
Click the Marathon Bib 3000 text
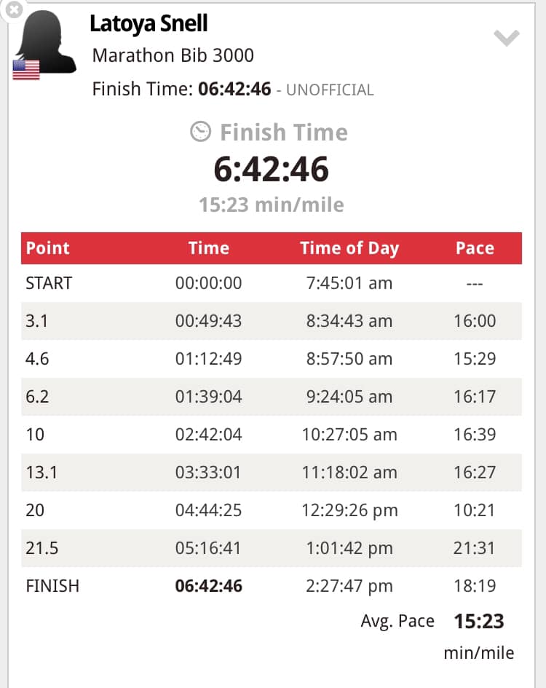(173, 56)
